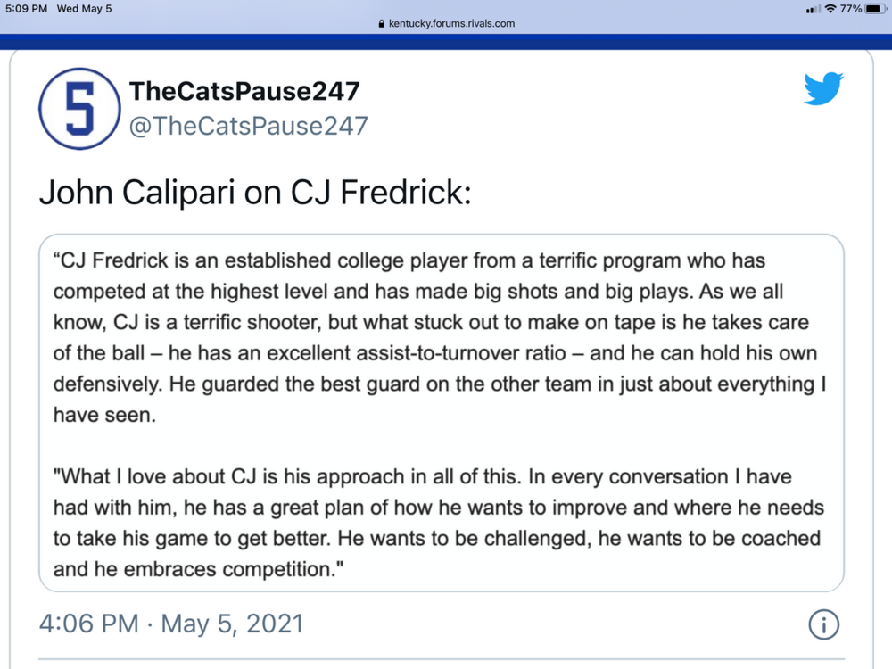The width and height of the screenshot is (892, 669).
Task: Tap the 5:09 PM clock
Action: [26, 9]
